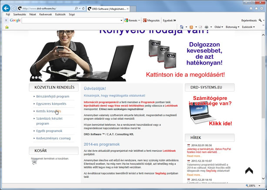The height and width of the screenshot is (190, 267).
Task: Open the RSS feeds dropdown arrow
Action: pos(196,27)
